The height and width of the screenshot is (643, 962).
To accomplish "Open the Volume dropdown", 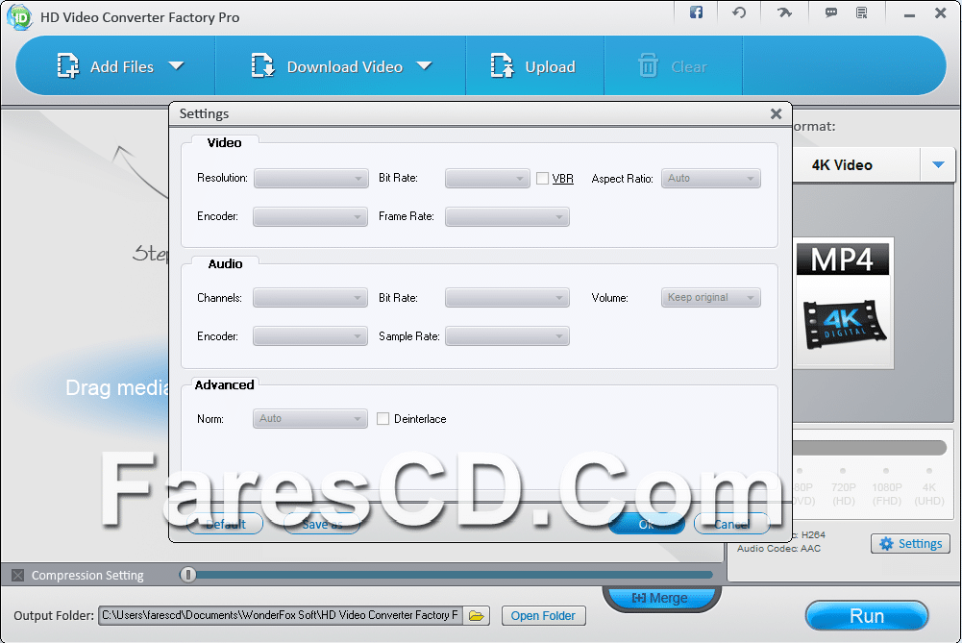I will point(710,298).
